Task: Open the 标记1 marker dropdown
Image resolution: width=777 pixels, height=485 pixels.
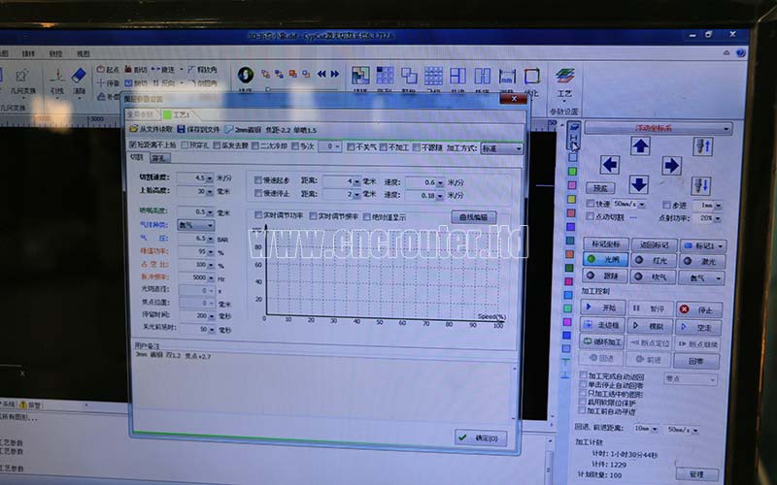Action: point(702,245)
